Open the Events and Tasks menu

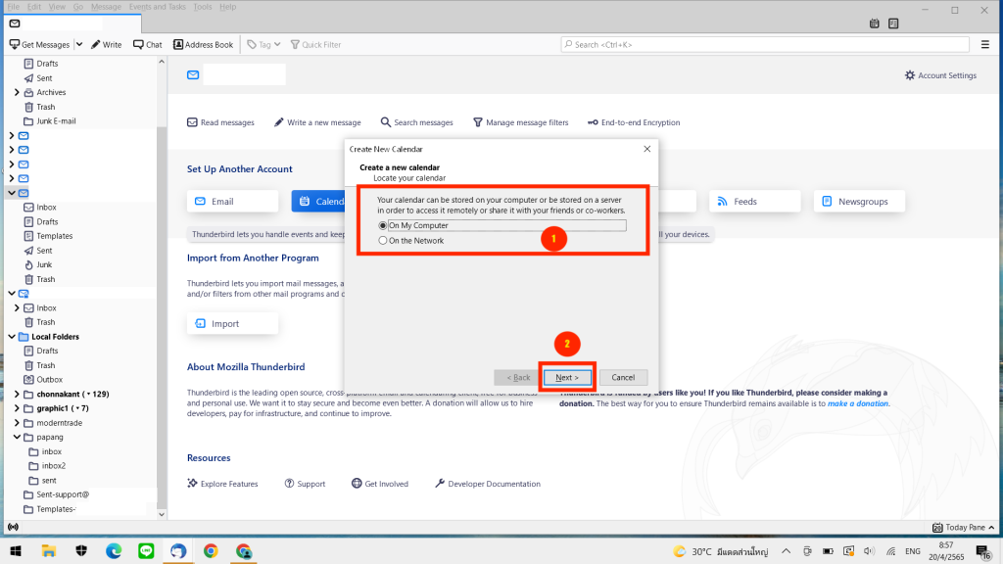point(157,7)
